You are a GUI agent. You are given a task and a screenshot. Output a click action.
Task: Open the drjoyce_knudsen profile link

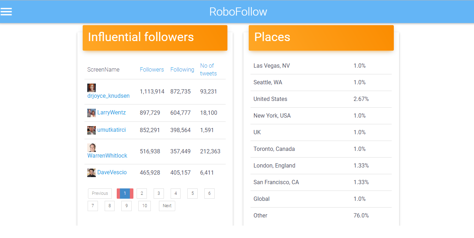coord(109,96)
